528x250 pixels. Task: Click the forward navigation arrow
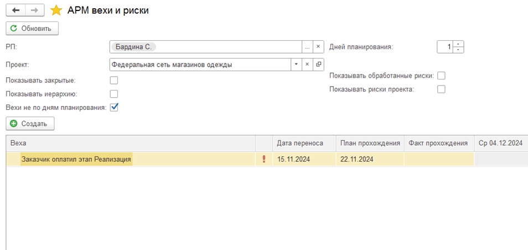(x=35, y=10)
